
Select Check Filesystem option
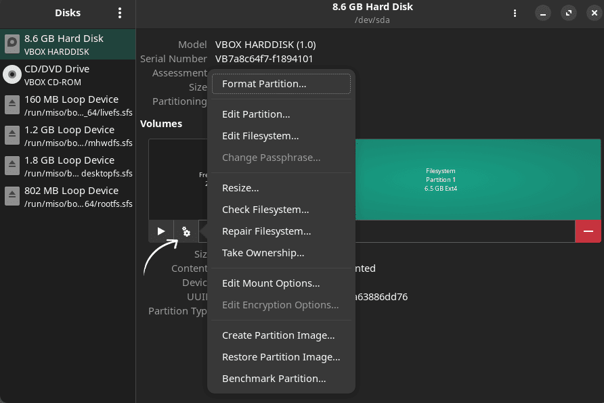click(265, 209)
